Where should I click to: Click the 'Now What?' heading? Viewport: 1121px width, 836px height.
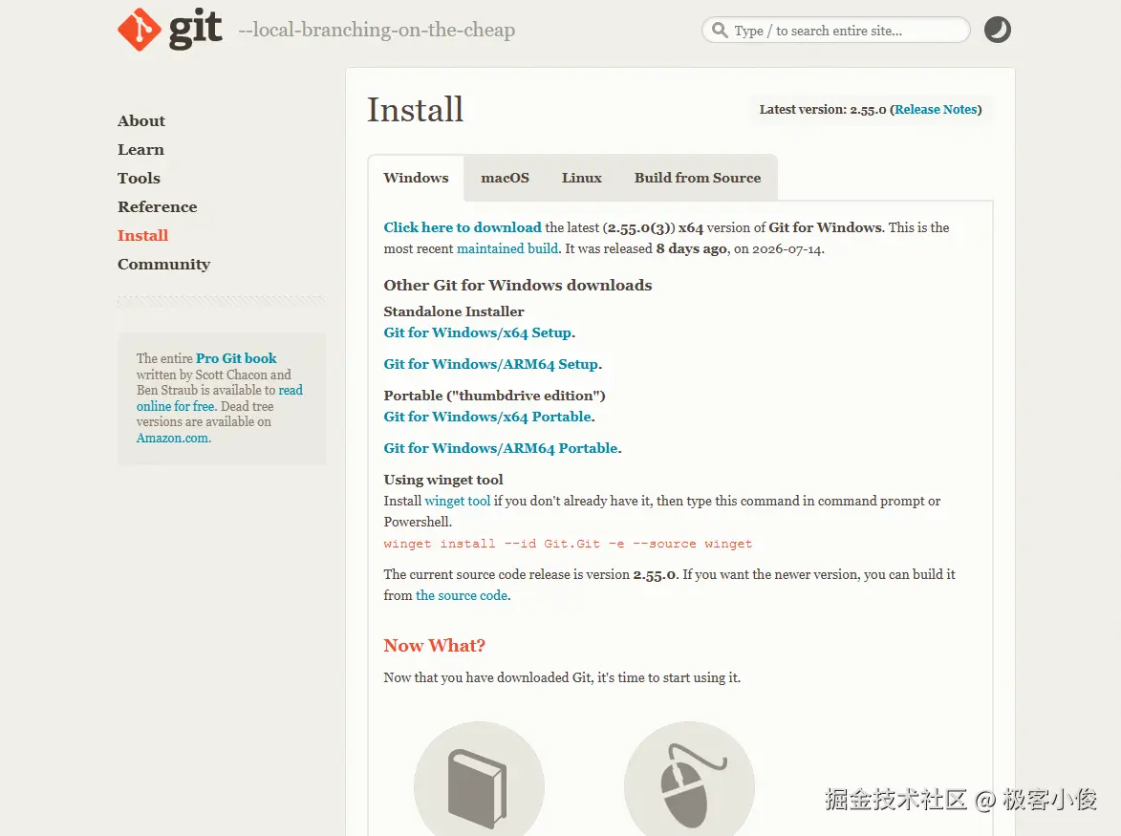435,645
